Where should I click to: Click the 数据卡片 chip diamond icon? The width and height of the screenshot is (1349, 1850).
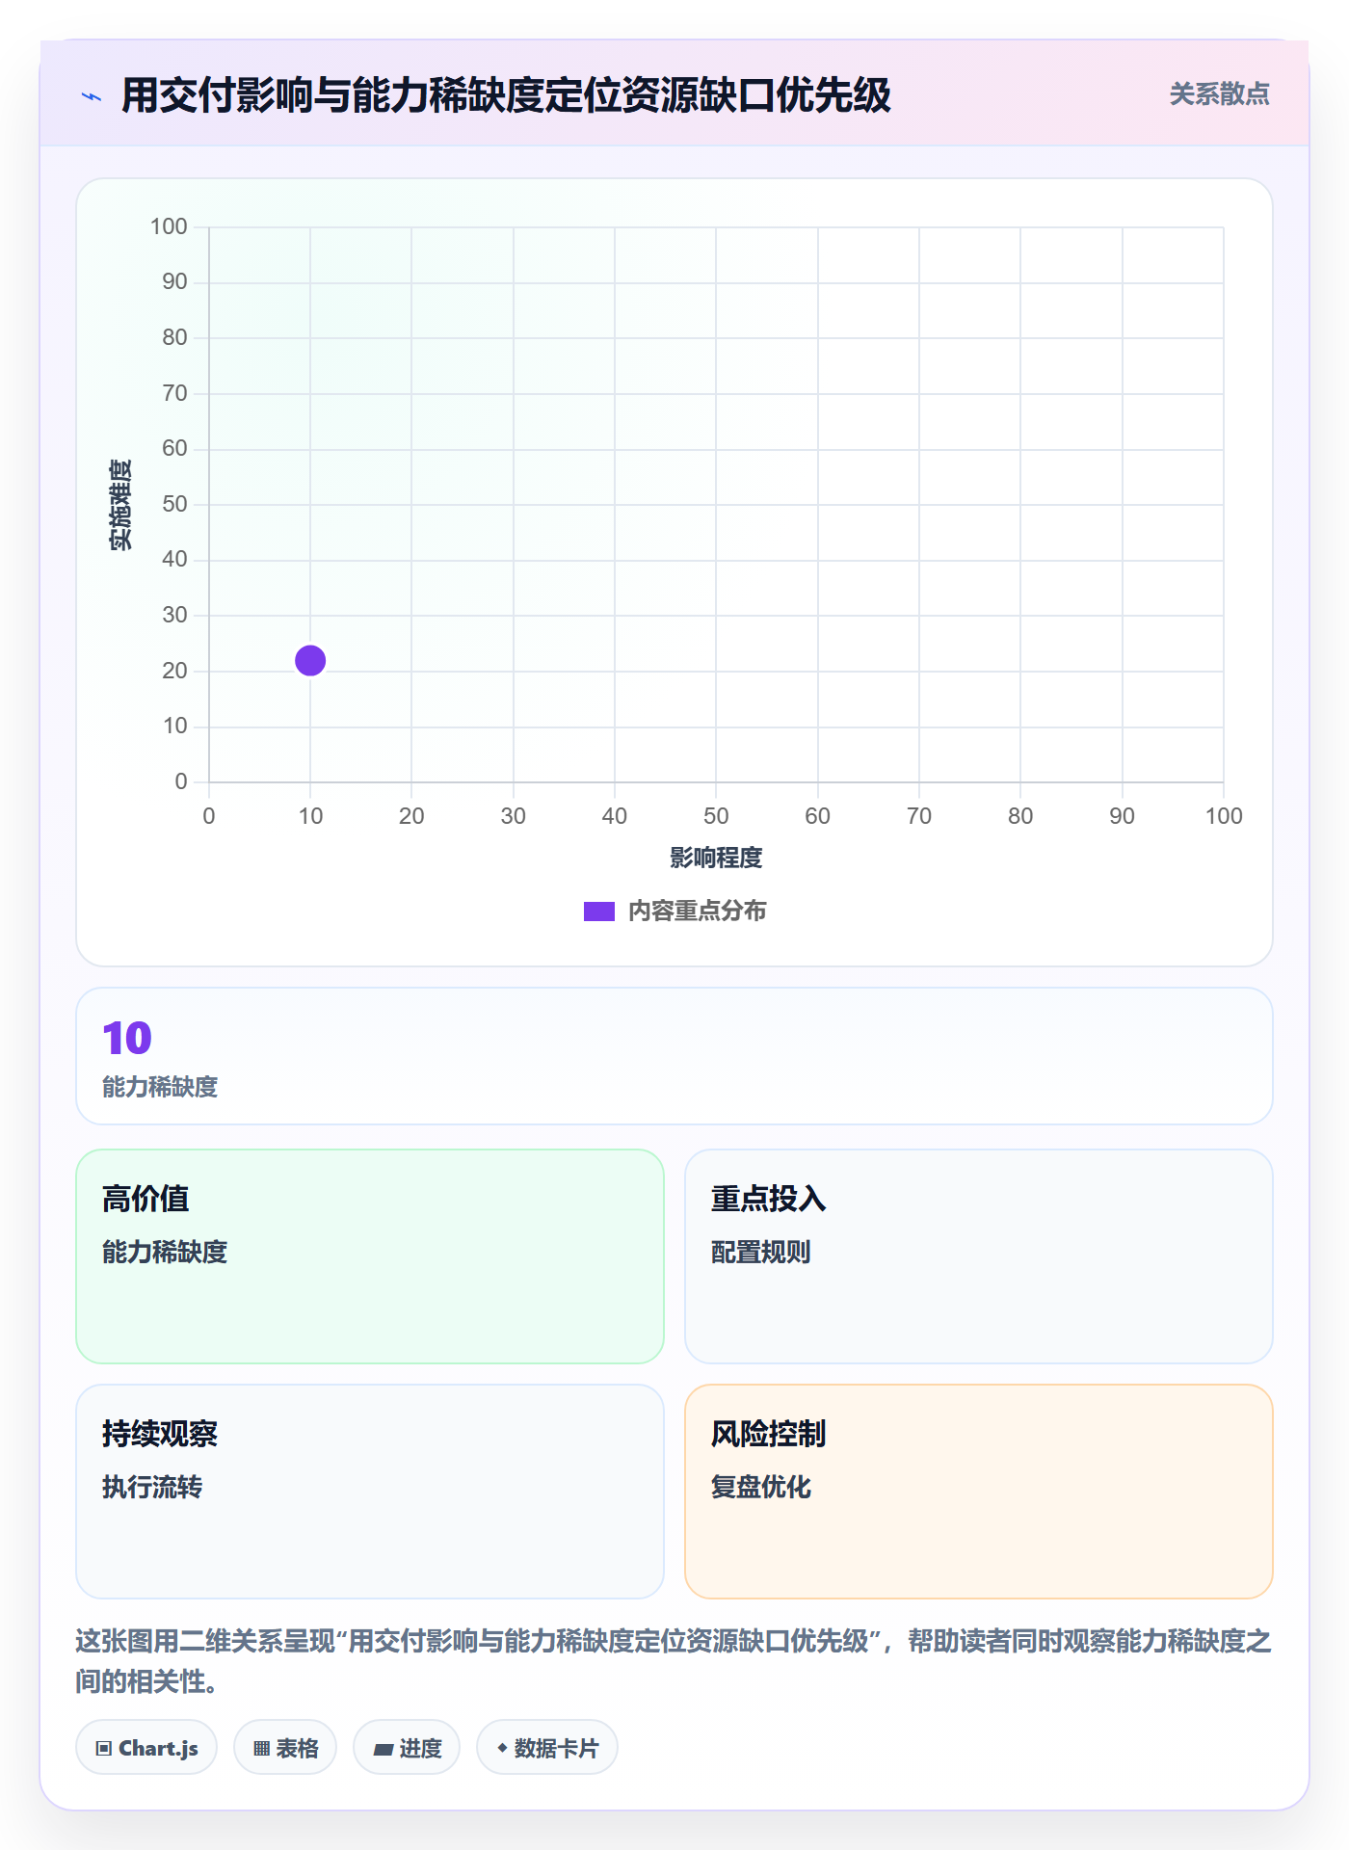point(502,1748)
